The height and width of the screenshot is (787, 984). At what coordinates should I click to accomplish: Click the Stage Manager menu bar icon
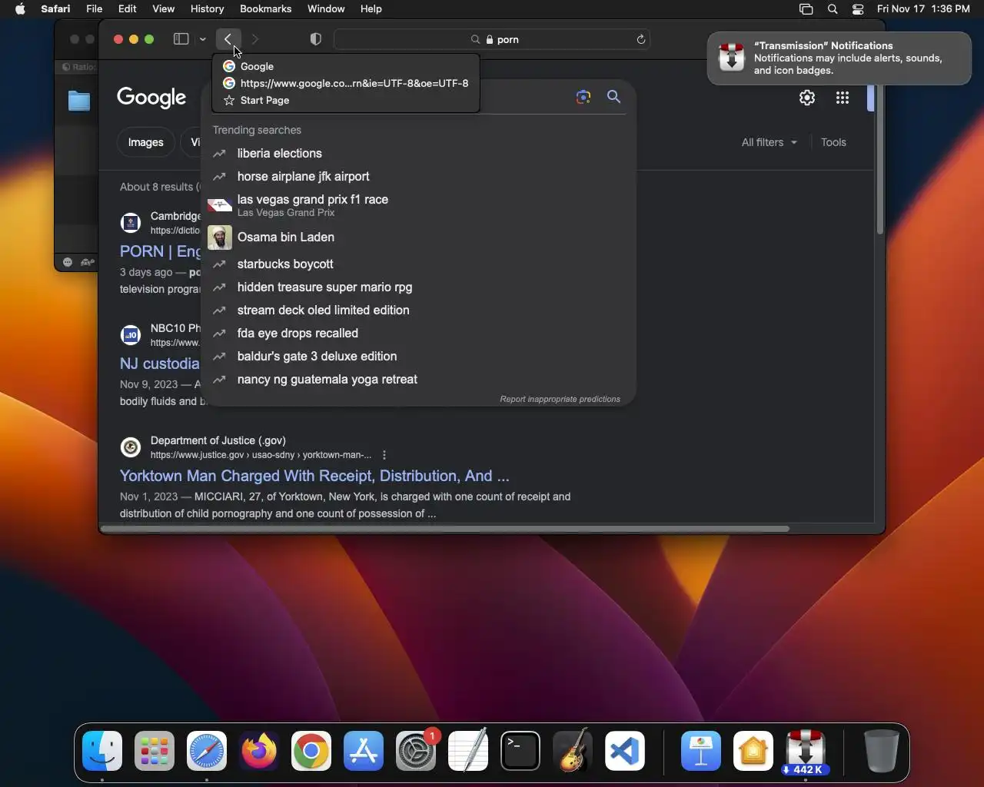click(x=806, y=9)
